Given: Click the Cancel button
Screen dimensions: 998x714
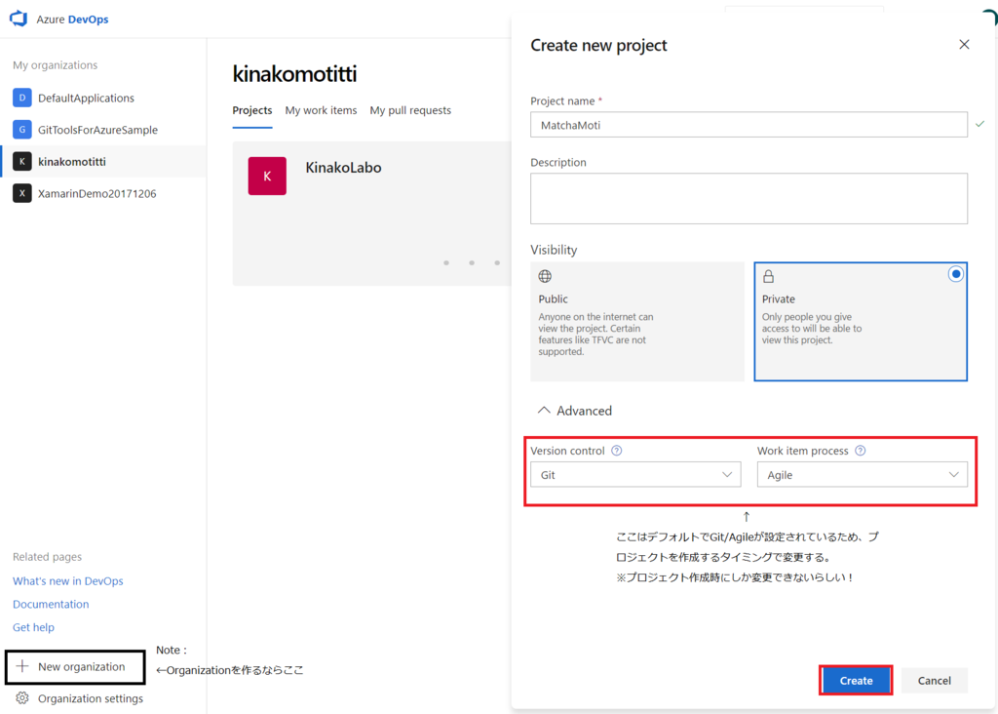Looking at the screenshot, I should pos(935,680).
